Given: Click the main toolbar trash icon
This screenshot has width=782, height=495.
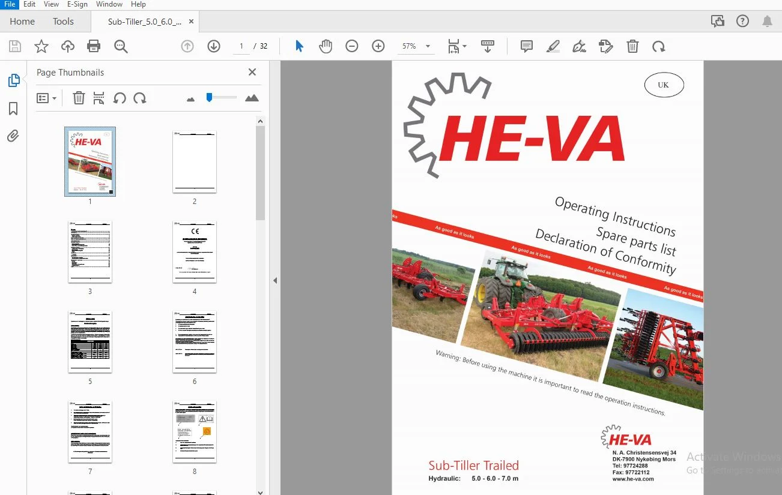Looking at the screenshot, I should tap(632, 46).
